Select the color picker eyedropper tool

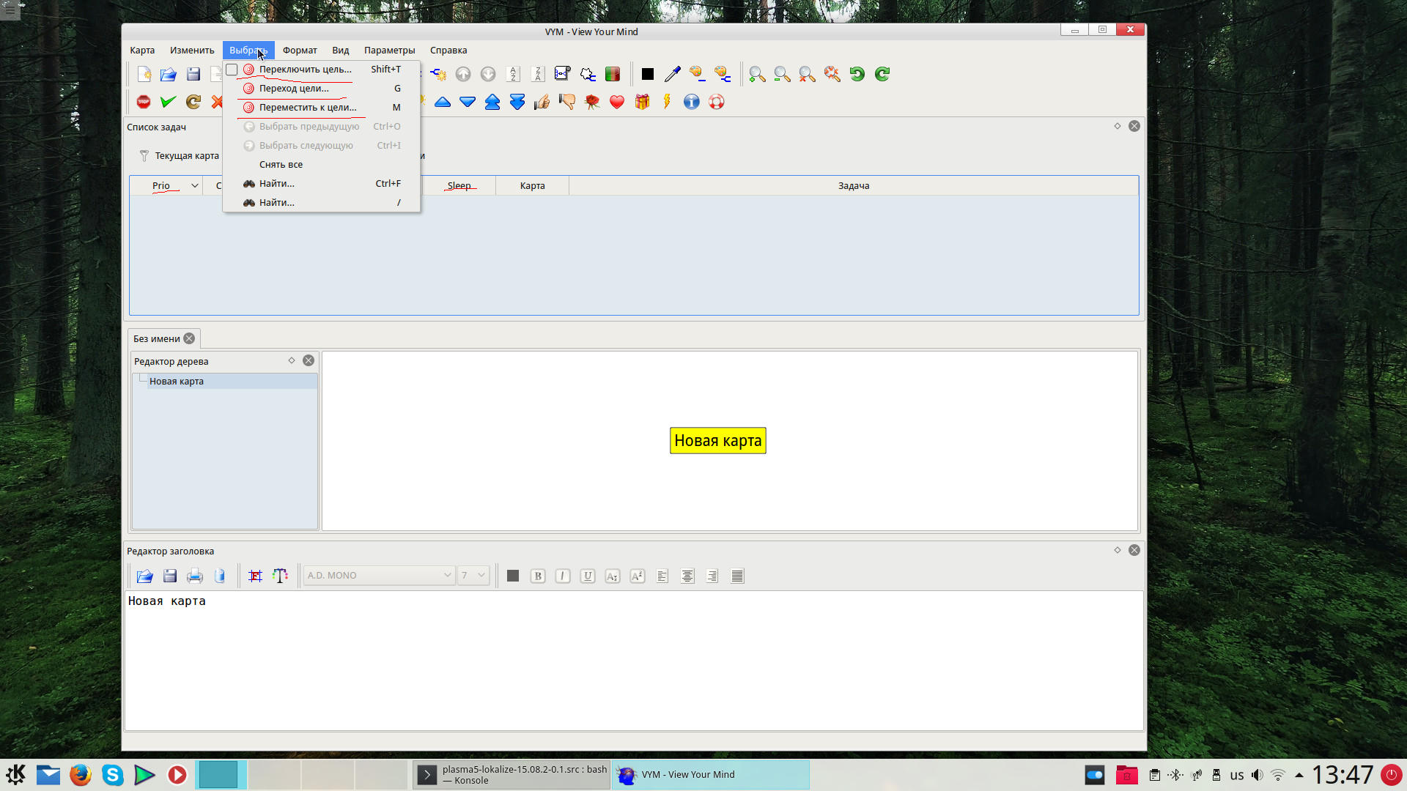pyautogui.click(x=672, y=74)
